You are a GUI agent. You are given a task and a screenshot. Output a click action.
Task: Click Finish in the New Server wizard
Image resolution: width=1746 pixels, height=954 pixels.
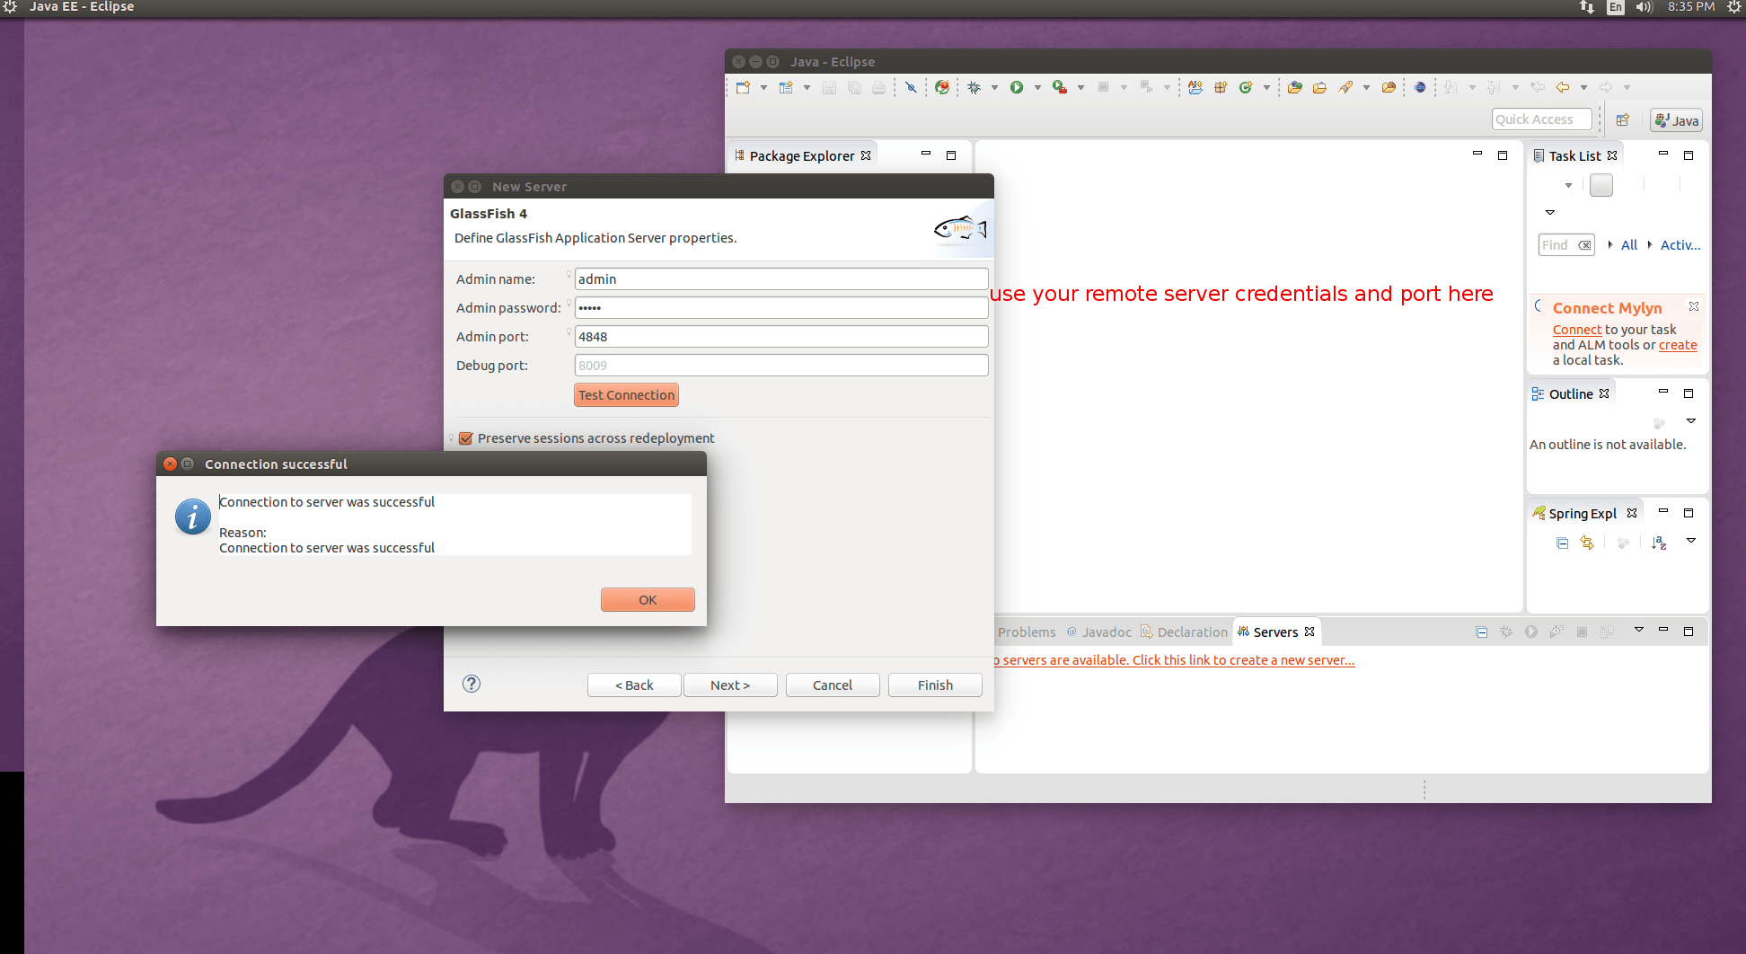click(935, 685)
